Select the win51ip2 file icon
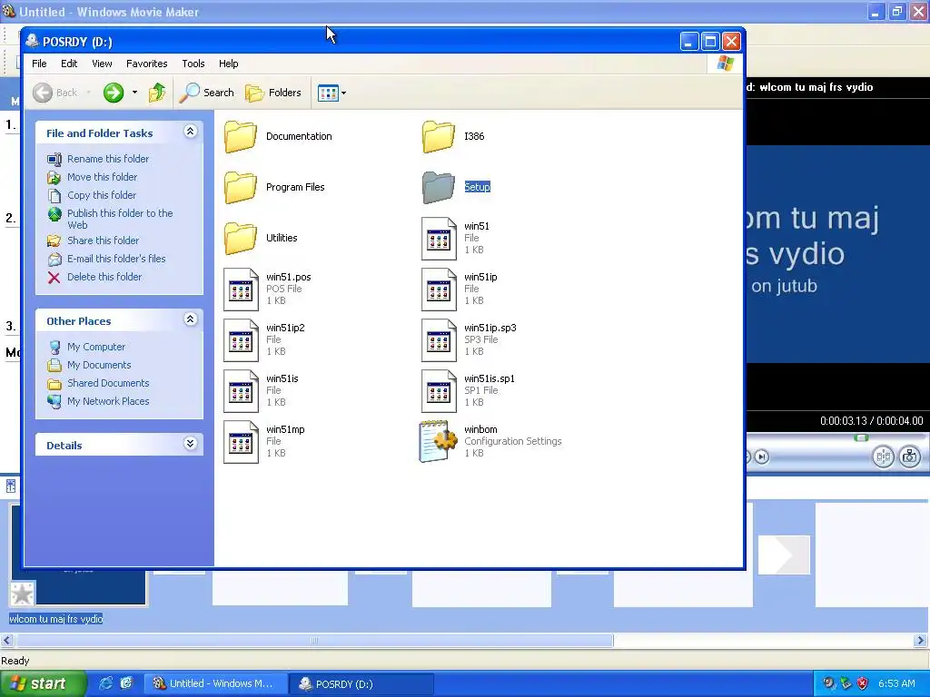 click(241, 340)
